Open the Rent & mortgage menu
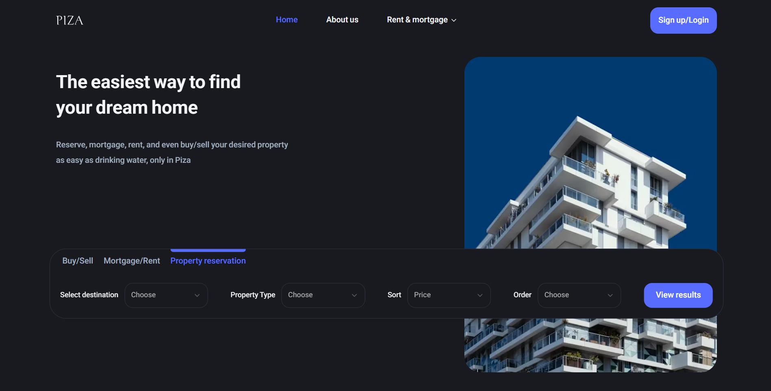Screen dimensions: 771x391 coord(417,19)
